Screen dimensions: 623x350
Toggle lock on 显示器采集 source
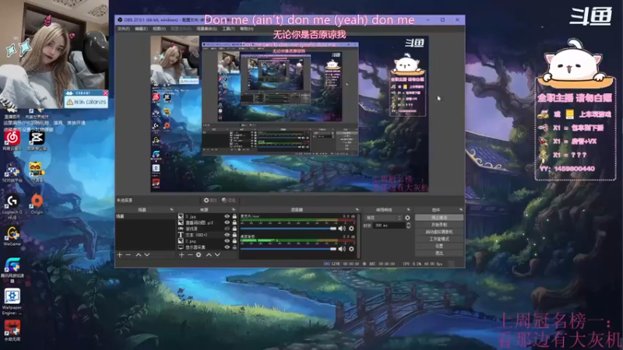coord(234,247)
